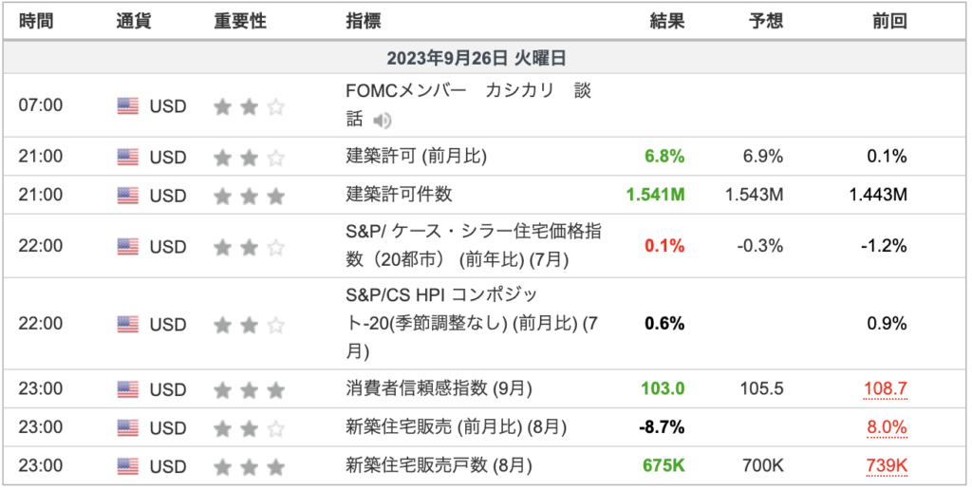The image size is (972, 490).
Task: Click star rating for 建築許可 (前月比)
Action: click(249, 158)
